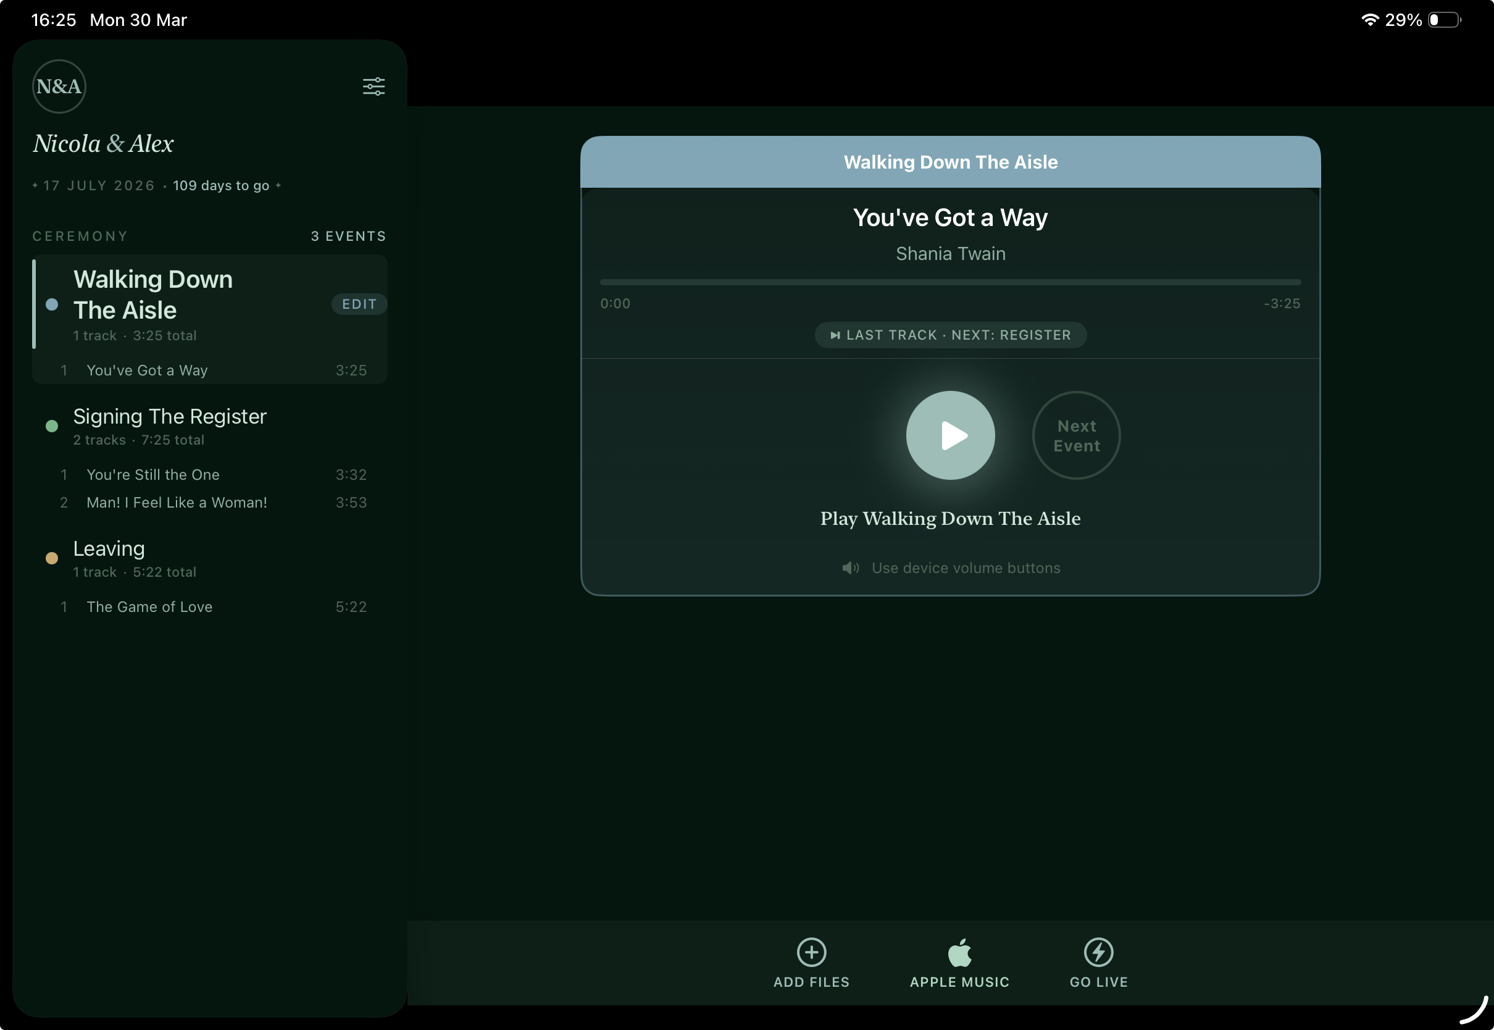Click the Add Files plus icon
Viewport: 1494px width, 1030px height.
click(811, 953)
